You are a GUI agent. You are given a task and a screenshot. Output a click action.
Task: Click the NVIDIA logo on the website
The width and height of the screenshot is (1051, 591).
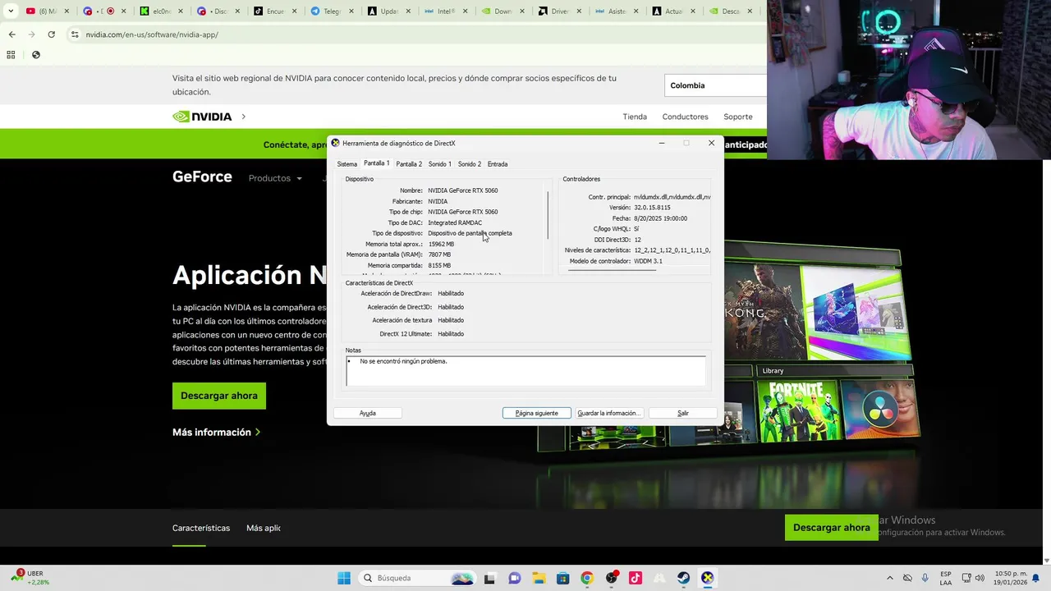tap(202, 117)
